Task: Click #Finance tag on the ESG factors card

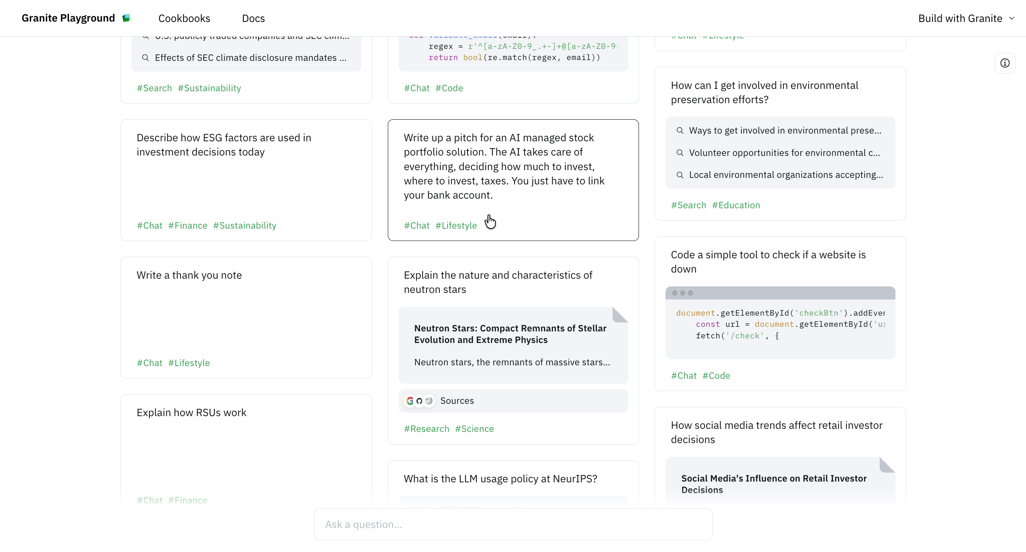Action: 188,225
